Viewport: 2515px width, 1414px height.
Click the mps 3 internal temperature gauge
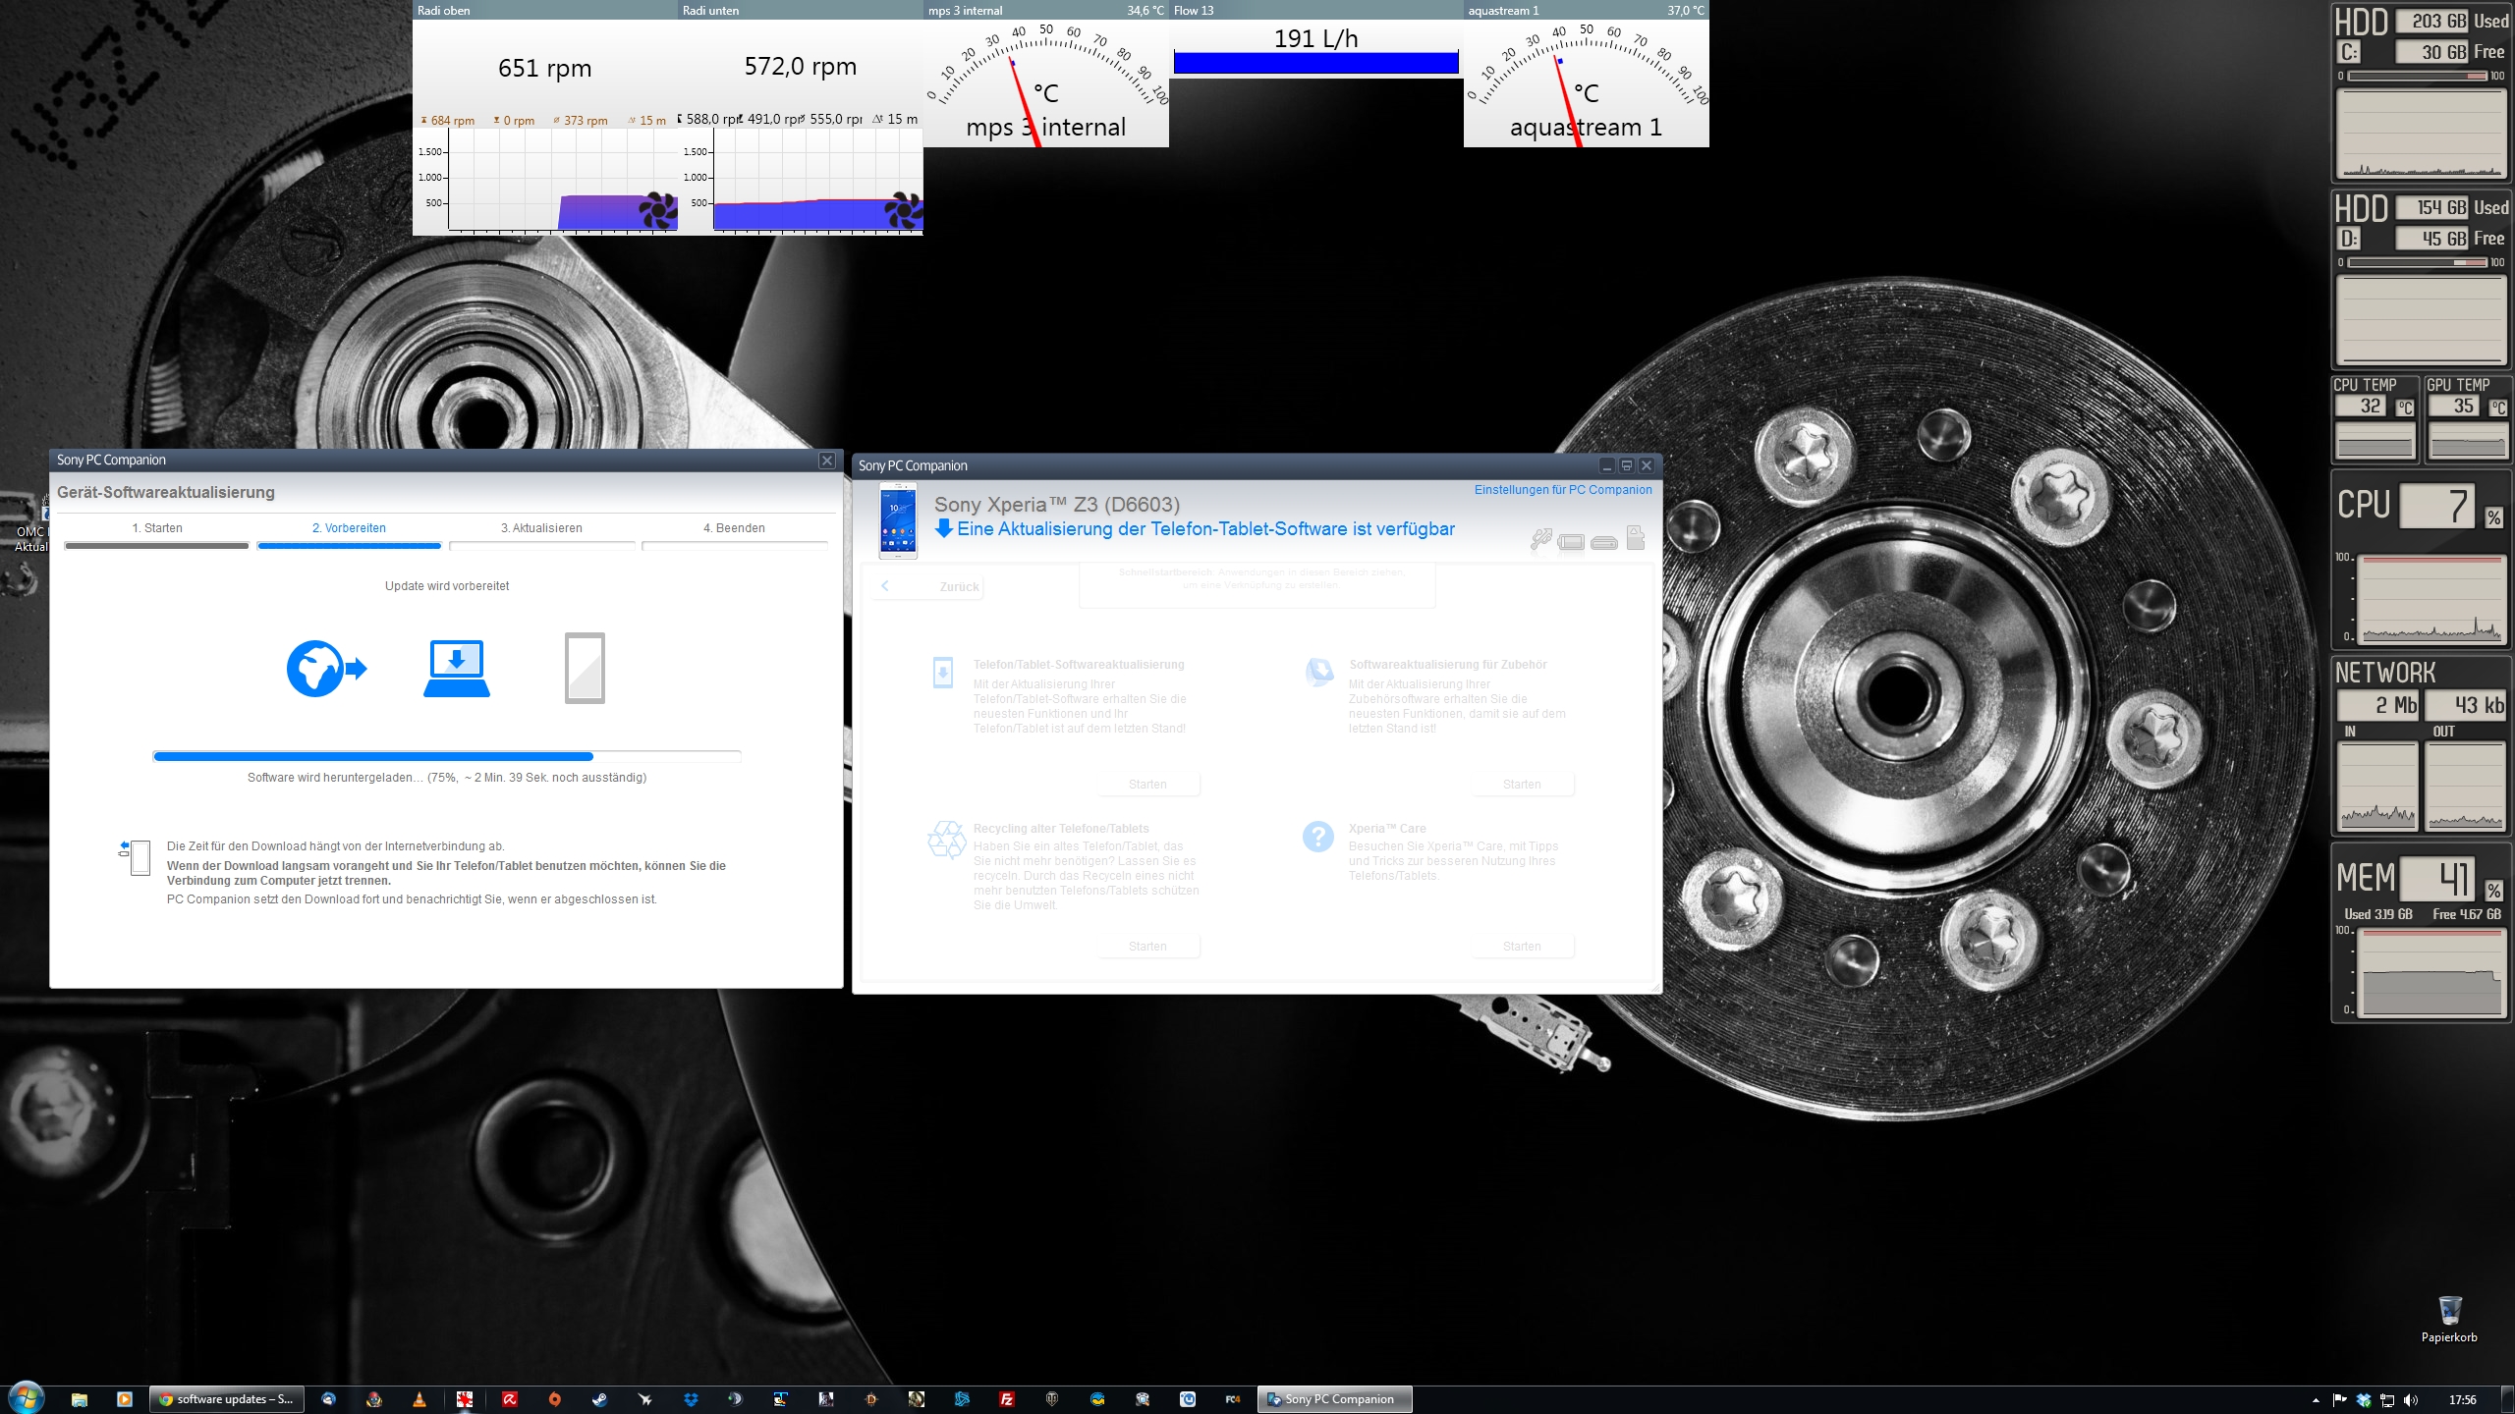point(1045,83)
